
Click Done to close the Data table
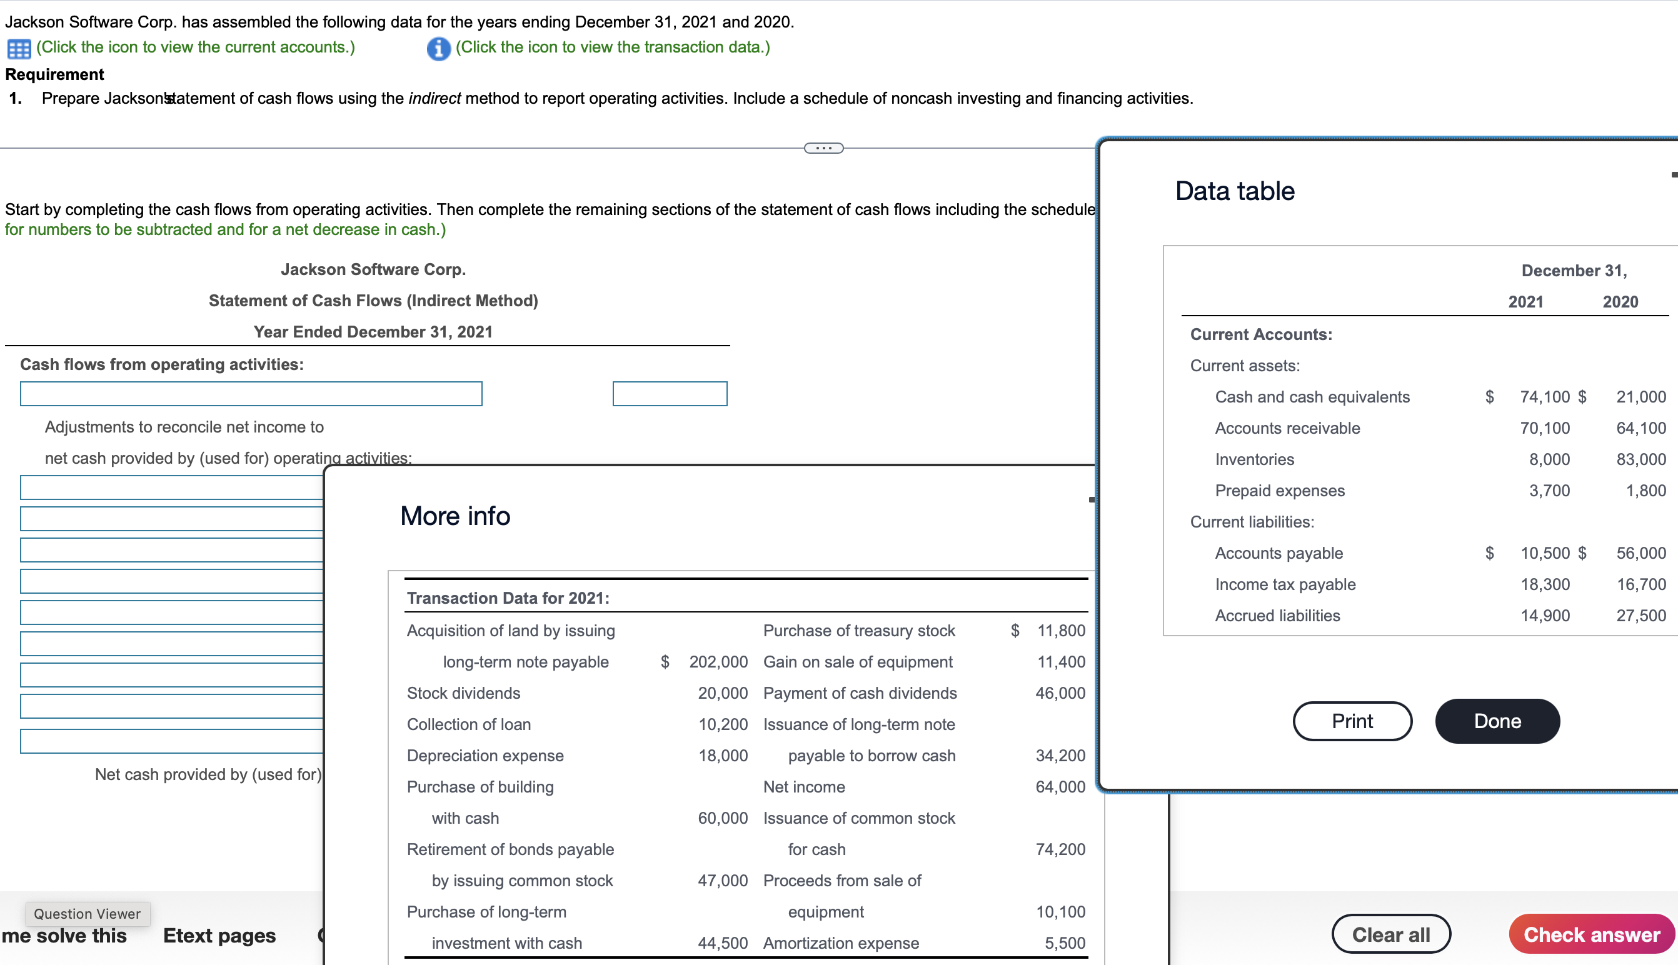click(1496, 721)
